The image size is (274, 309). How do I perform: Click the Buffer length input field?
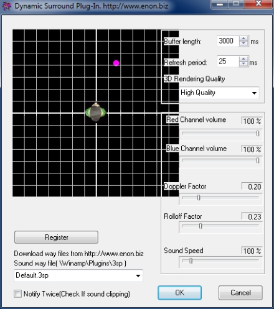tap(228, 41)
